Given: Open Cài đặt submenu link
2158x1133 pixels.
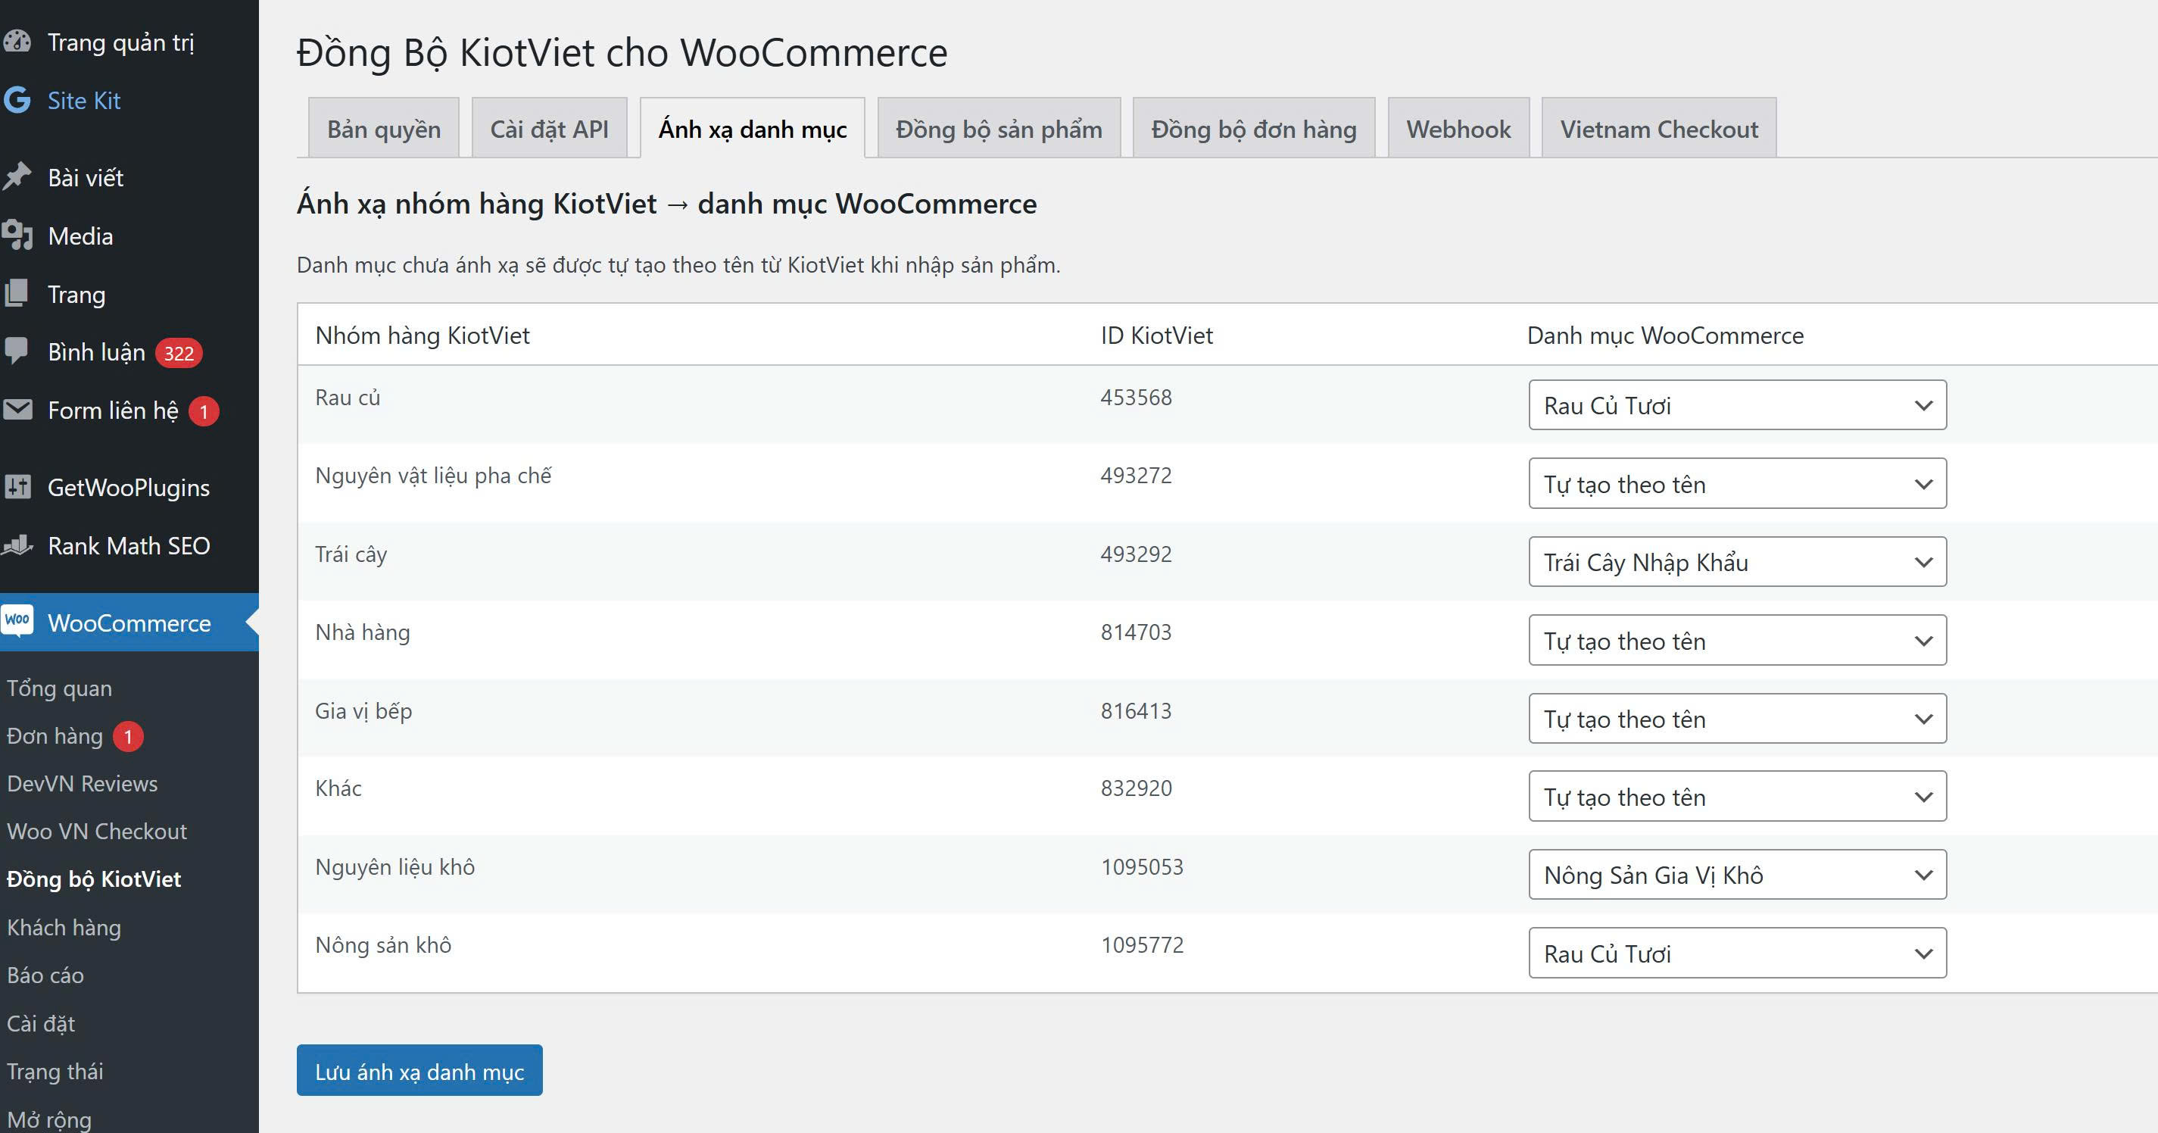Looking at the screenshot, I should click(x=40, y=1023).
